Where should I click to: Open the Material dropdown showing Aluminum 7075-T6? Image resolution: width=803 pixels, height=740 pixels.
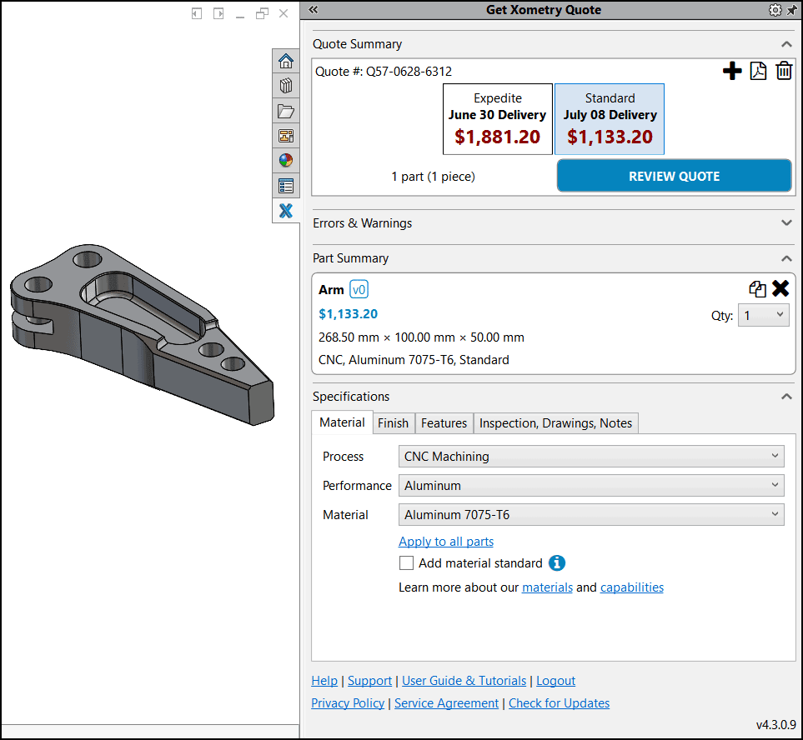(591, 514)
